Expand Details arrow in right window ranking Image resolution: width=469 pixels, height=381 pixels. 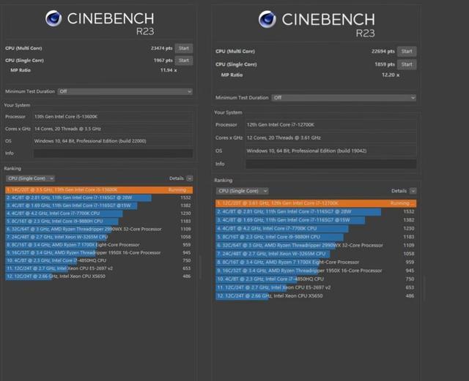[x=413, y=191]
